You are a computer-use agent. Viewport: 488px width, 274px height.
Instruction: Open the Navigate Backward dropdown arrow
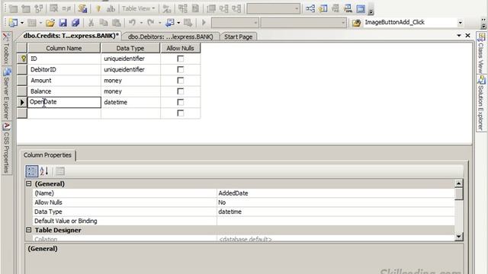click(178, 23)
